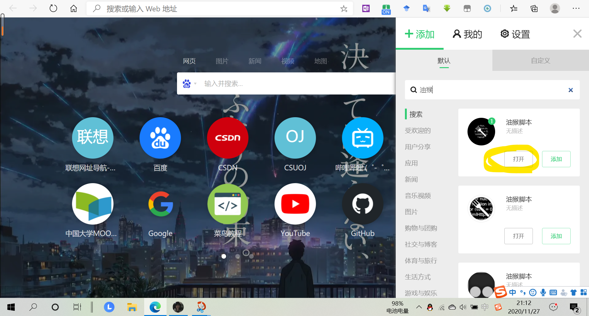Switch to the 自定义 tab
The width and height of the screenshot is (589, 316).
click(x=540, y=60)
